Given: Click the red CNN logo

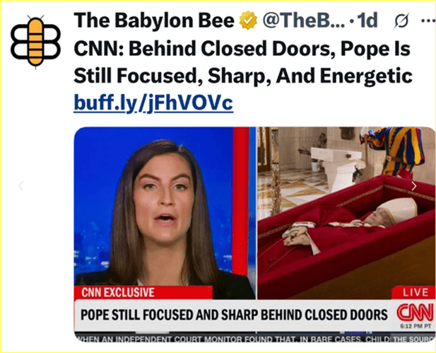Looking at the screenshot, I should tap(415, 313).
